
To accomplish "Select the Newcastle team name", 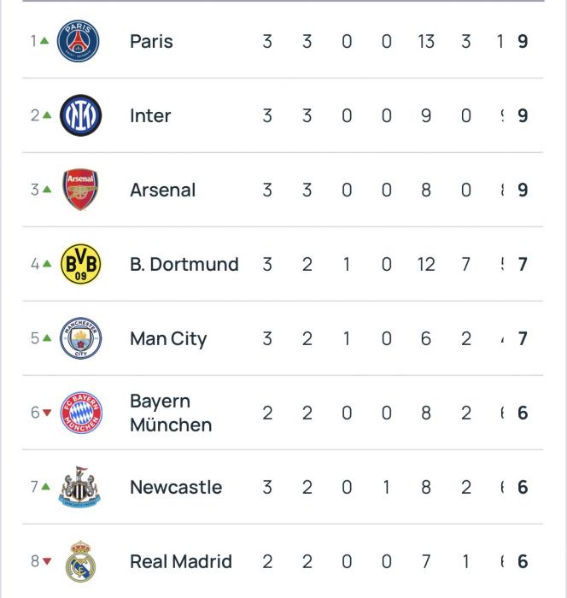I will [176, 487].
